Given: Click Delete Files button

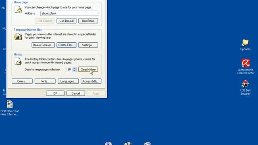Looking at the screenshot, I should click(x=67, y=45).
